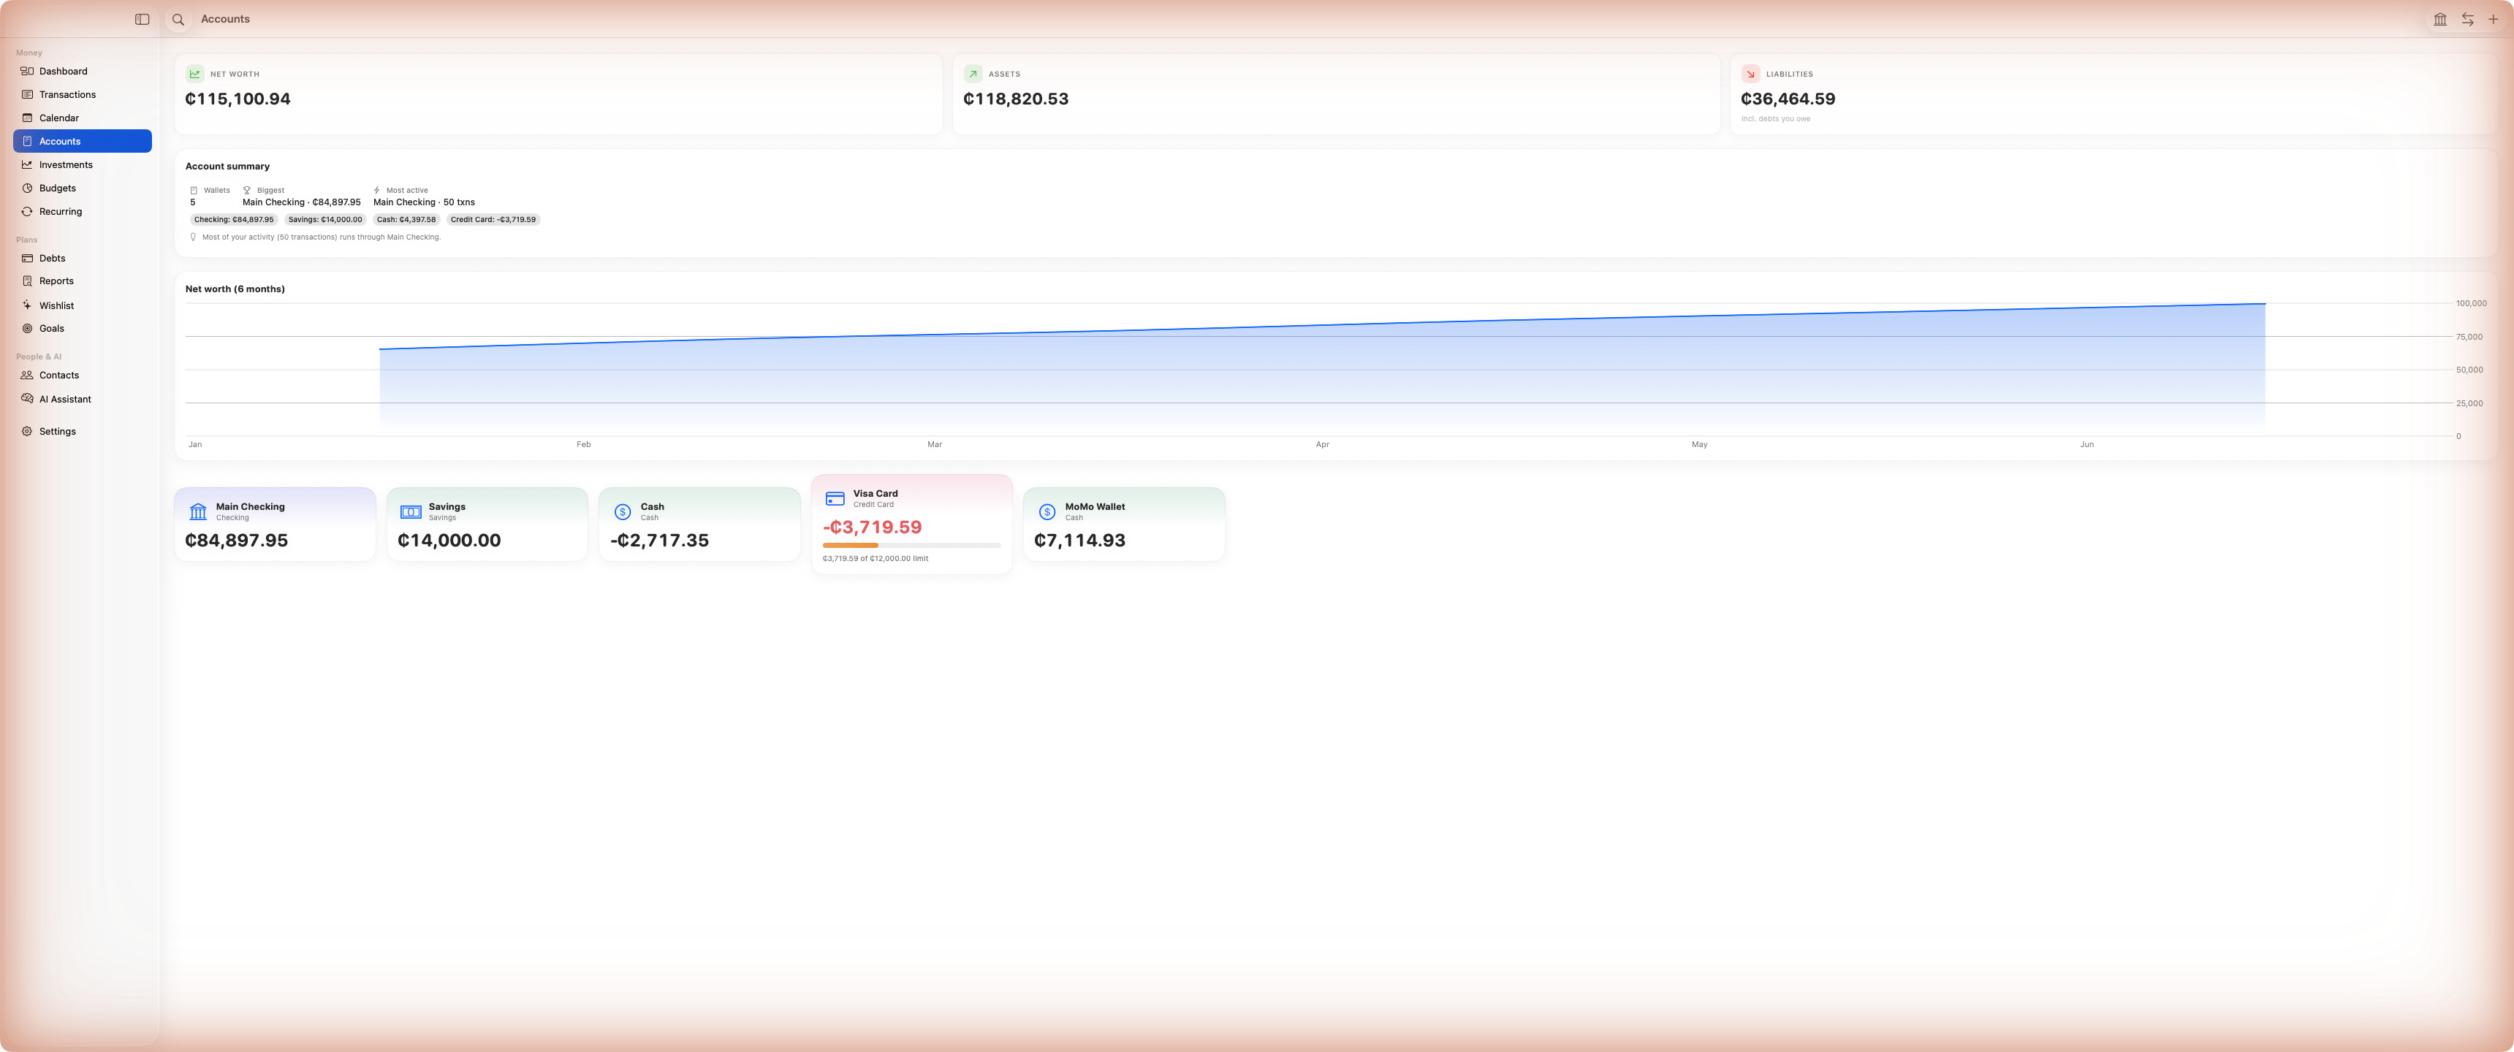Click the MoMo Wallet balance ₵7,114.93

(1079, 541)
